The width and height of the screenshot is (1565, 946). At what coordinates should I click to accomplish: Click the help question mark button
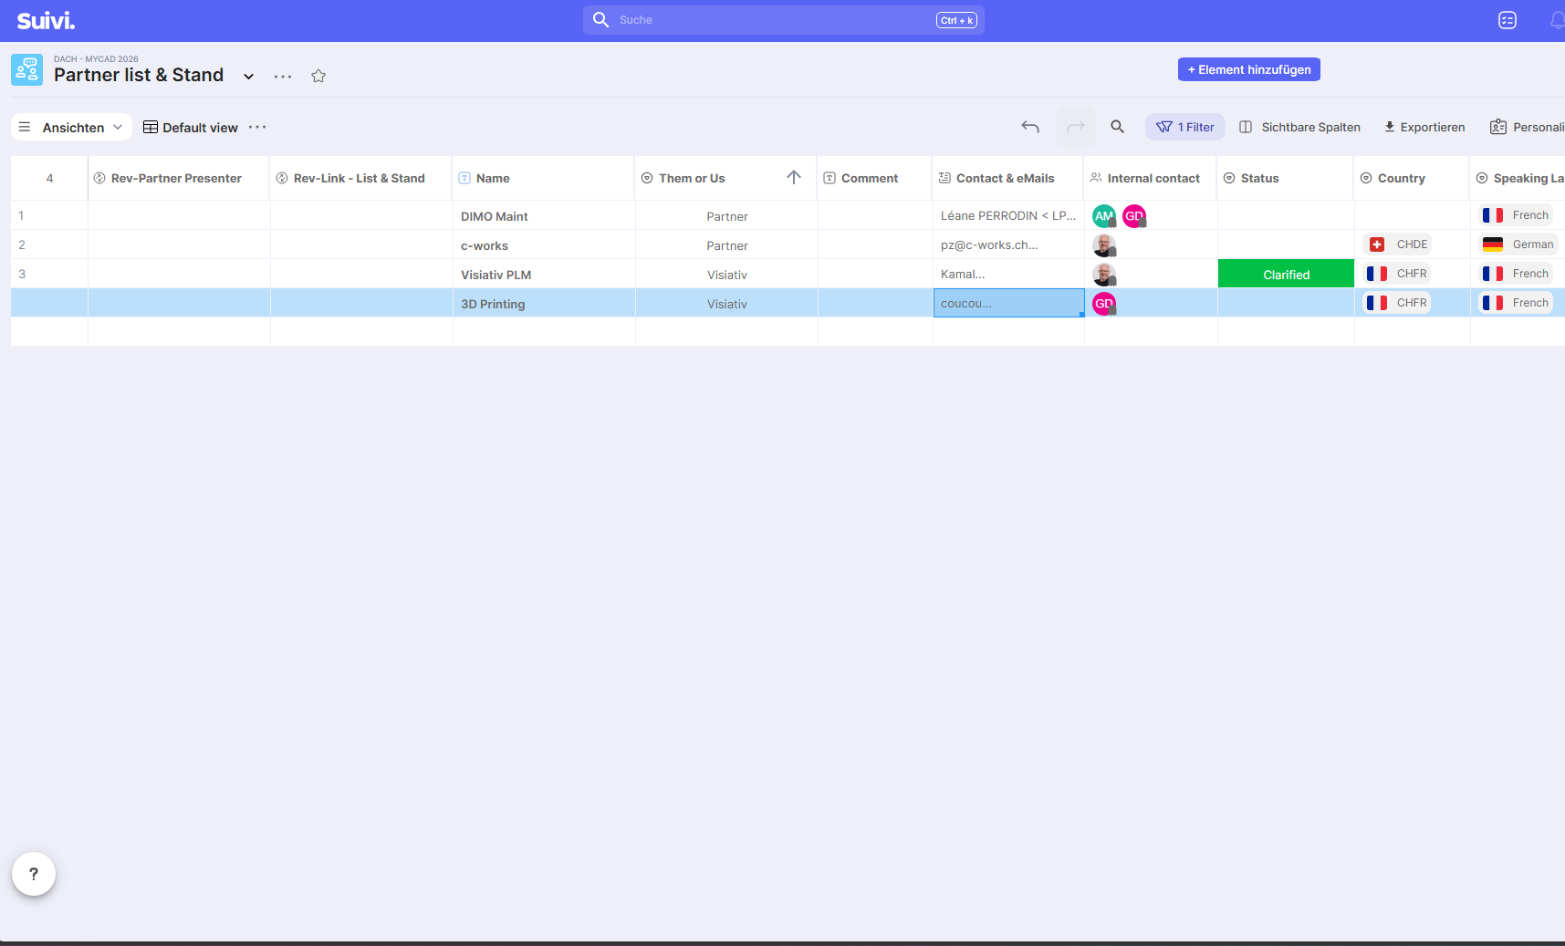click(x=34, y=874)
